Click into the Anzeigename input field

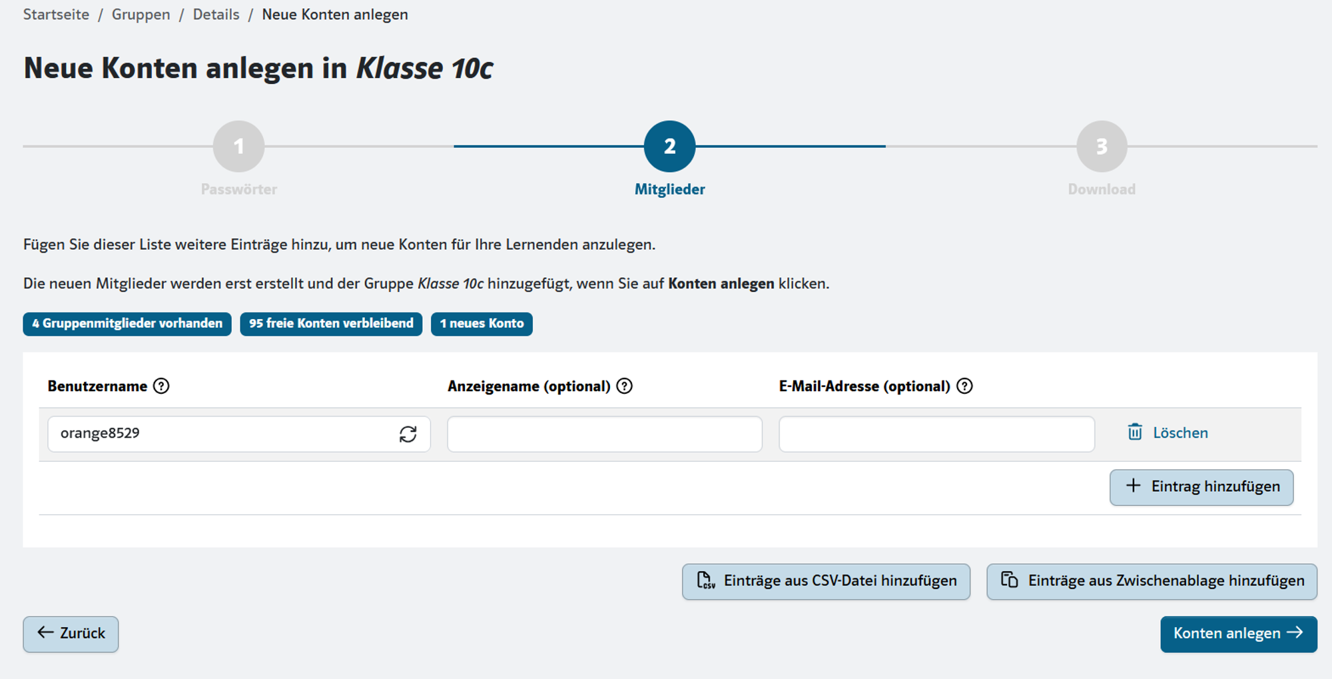[x=605, y=434]
